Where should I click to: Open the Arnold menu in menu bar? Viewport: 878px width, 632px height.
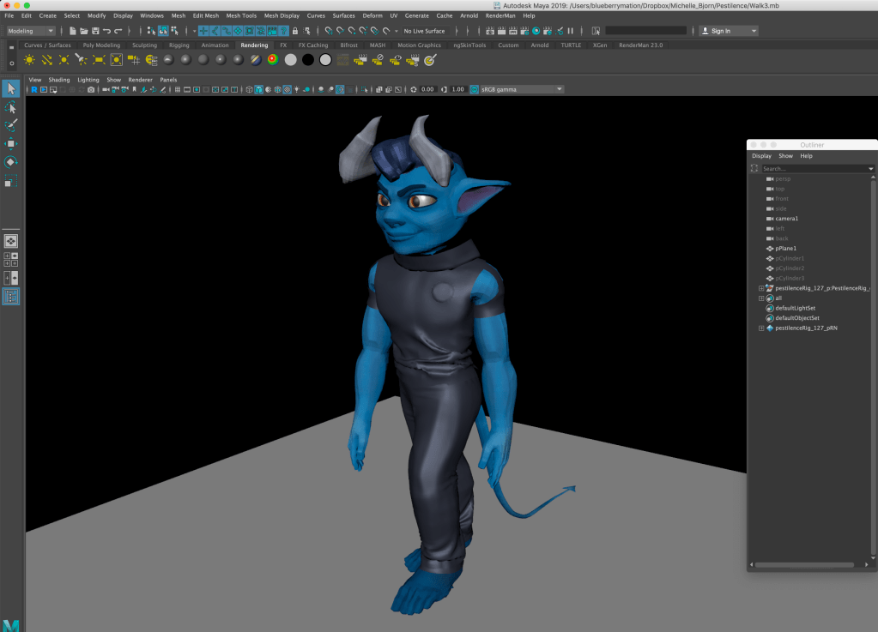[468, 15]
